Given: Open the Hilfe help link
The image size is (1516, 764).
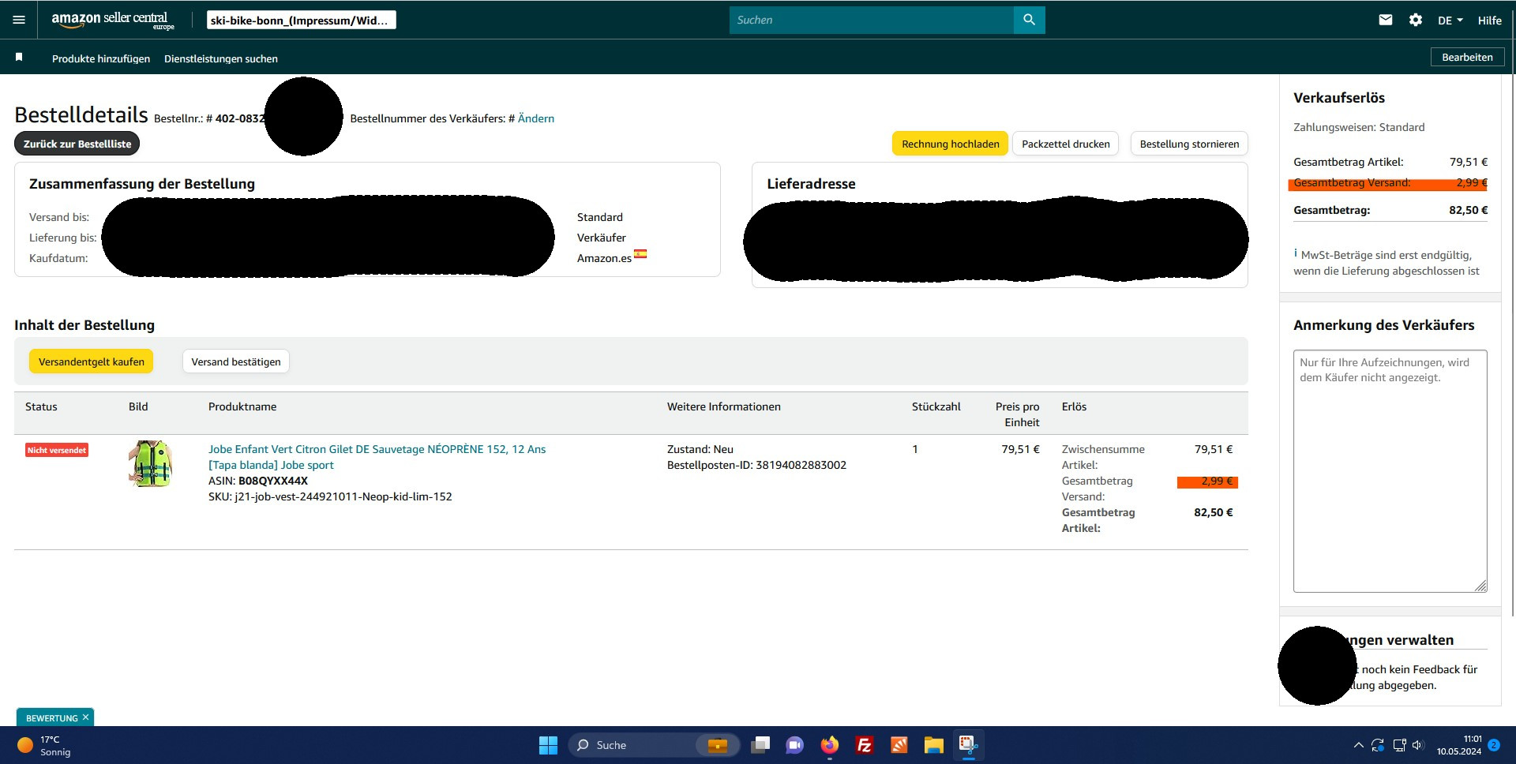Looking at the screenshot, I should pyautogui.click(x=1490, y=21).
